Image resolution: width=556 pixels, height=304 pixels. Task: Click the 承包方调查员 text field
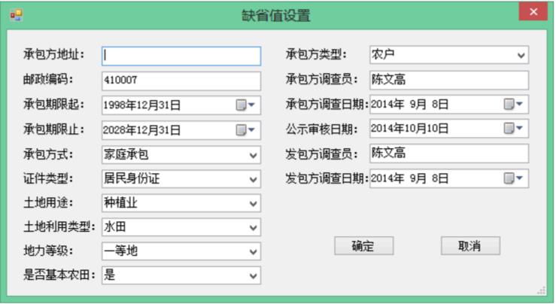(x=448, y=80)
